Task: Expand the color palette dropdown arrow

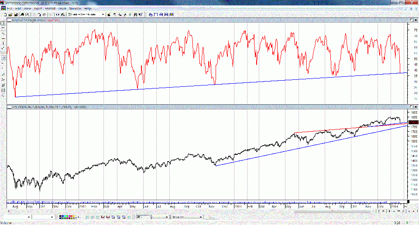Action: point(79,217)
